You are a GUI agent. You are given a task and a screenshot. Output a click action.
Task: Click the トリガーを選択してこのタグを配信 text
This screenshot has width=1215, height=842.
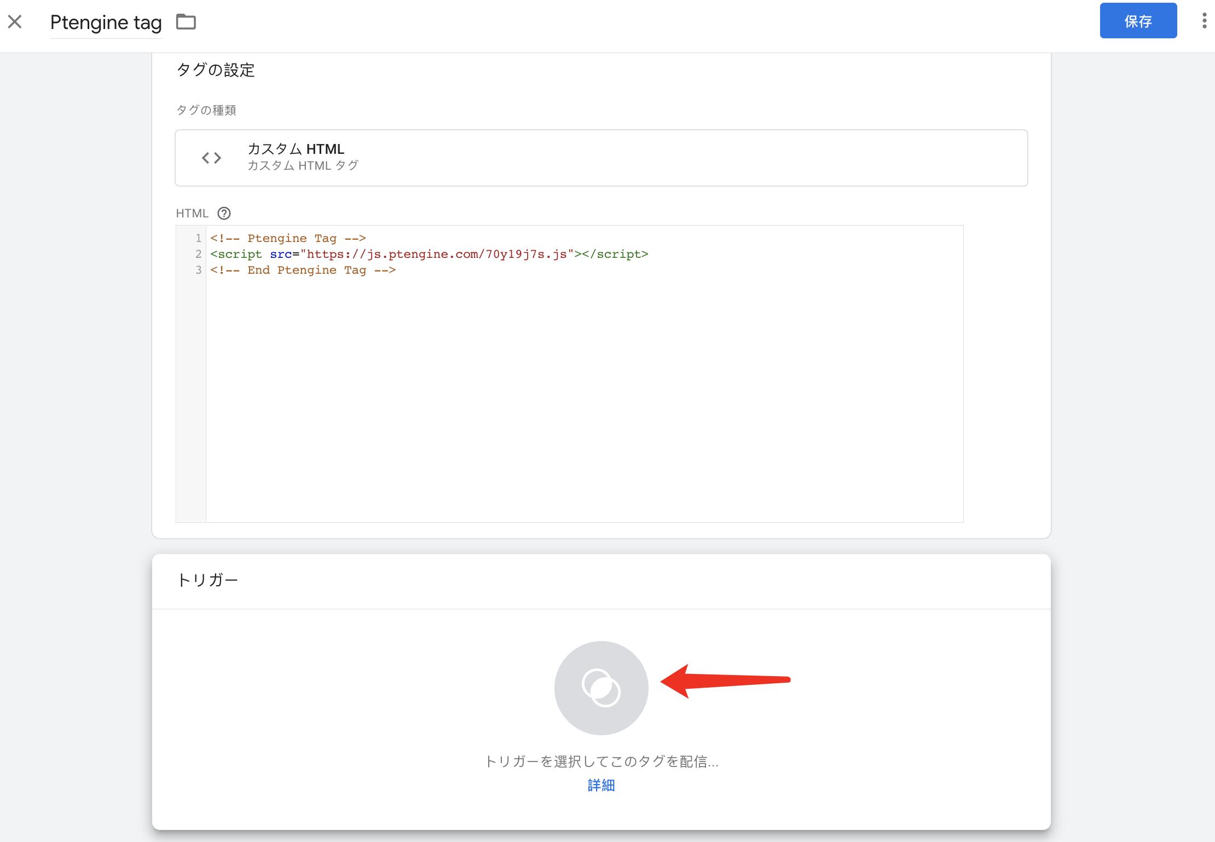click(x=601, y=761)
